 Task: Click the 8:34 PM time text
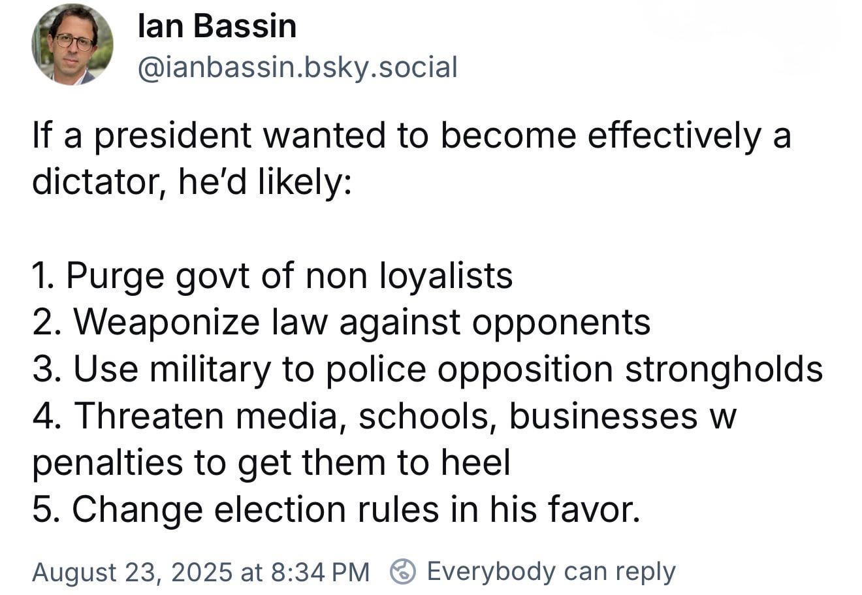[x=319, y=572]
